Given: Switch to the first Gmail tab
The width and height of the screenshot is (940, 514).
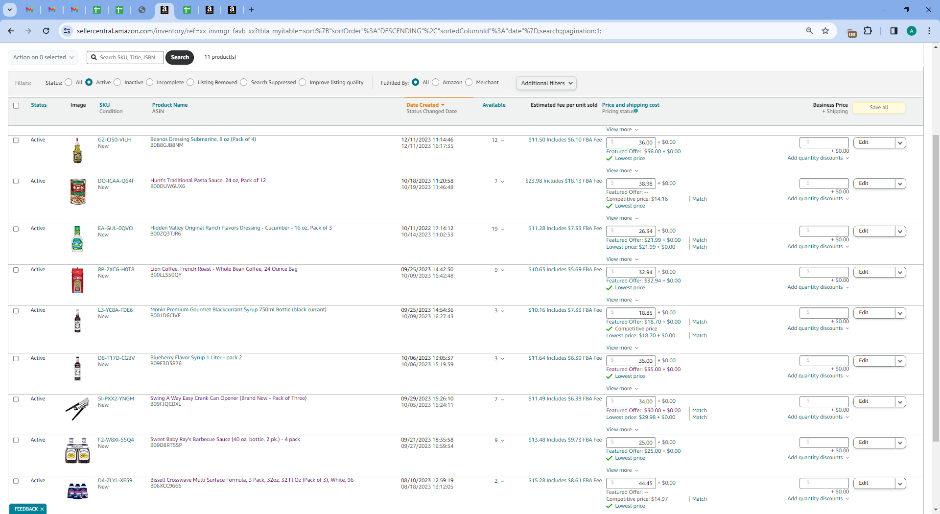Looking at the screenshot, I should pos(29,10).
